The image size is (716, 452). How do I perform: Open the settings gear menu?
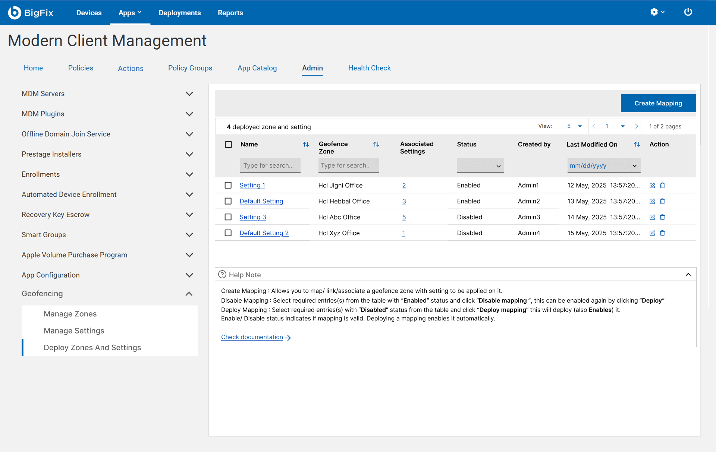[x=657, y=12]
